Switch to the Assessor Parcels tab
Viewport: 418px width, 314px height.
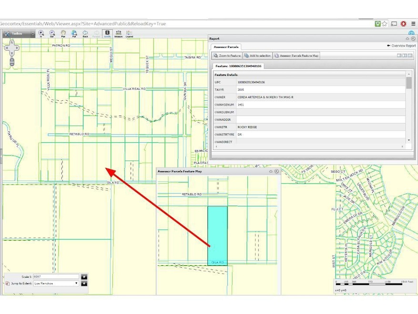pyautogui.click(x=226, y=46)
